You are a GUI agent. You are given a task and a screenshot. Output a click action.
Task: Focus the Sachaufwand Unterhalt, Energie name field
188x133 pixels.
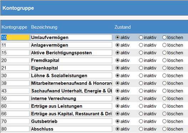(71, 91)
